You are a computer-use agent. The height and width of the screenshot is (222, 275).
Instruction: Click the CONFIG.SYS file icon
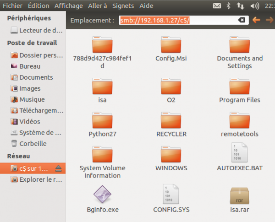(x=171, y=195)
